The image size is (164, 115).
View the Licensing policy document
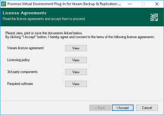[x=76, y=60]
